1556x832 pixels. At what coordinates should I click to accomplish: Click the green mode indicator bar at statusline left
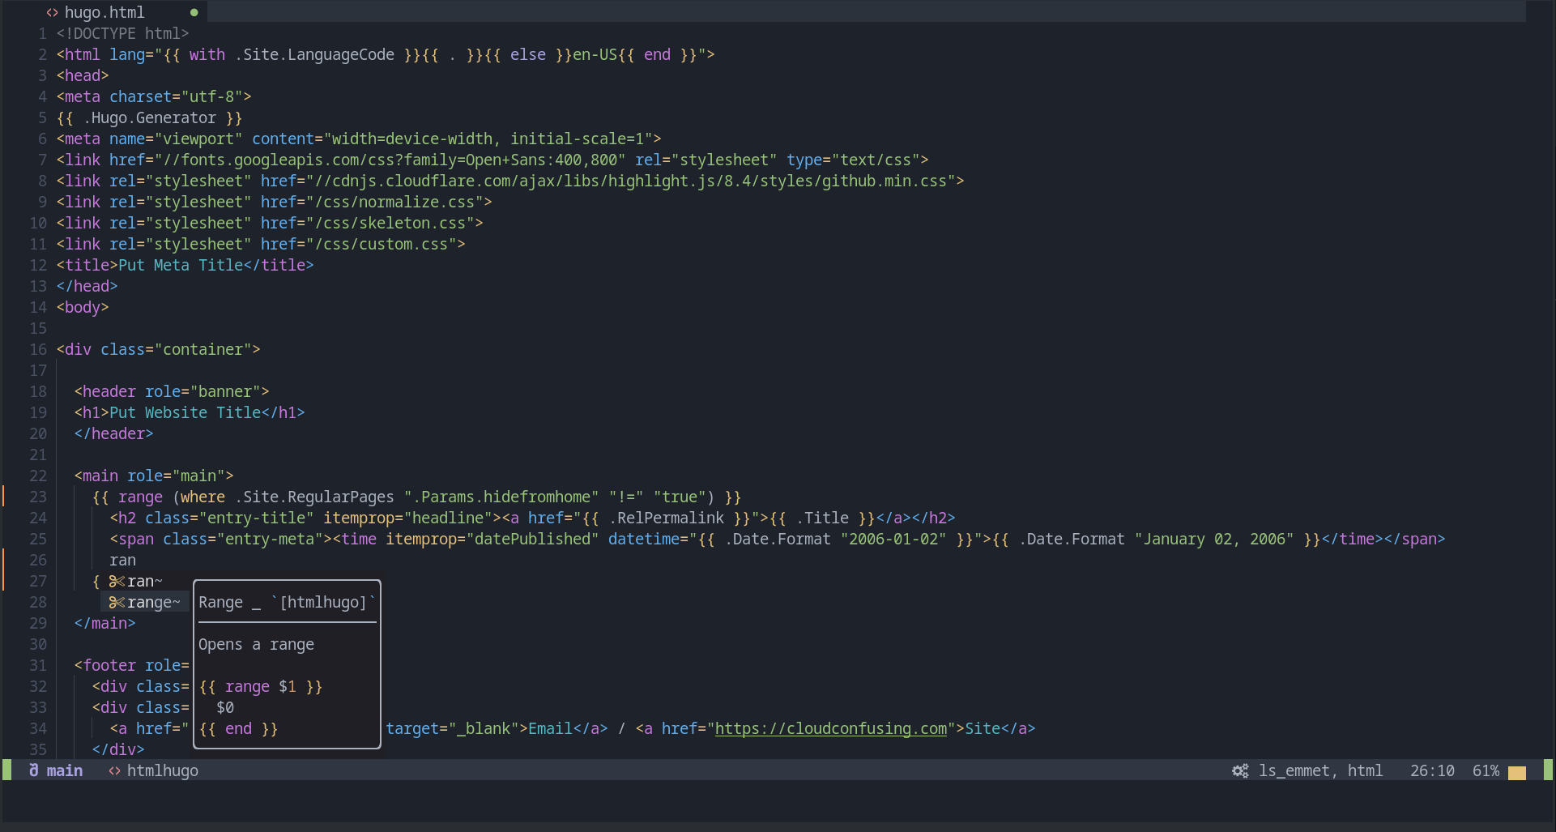coord(6,770)
